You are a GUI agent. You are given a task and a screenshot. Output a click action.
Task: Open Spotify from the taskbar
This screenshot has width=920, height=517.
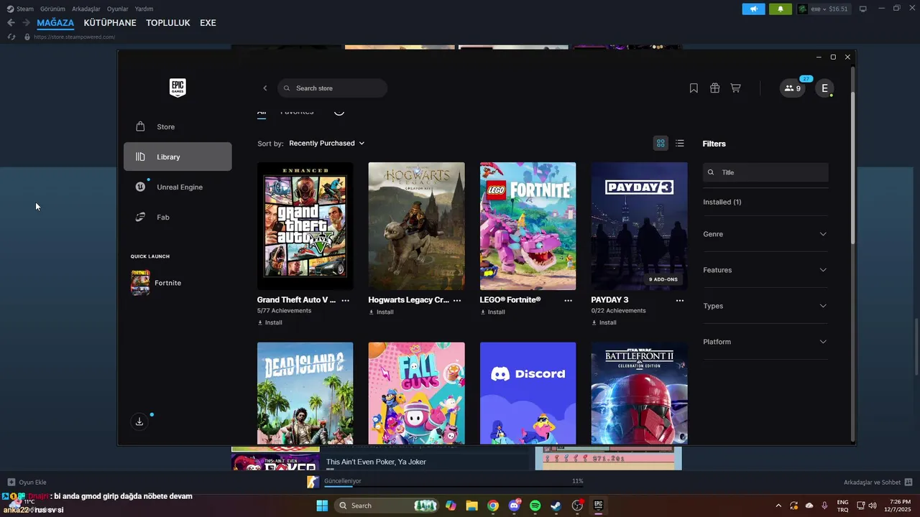pyautogui.click(x=535, y=506)
